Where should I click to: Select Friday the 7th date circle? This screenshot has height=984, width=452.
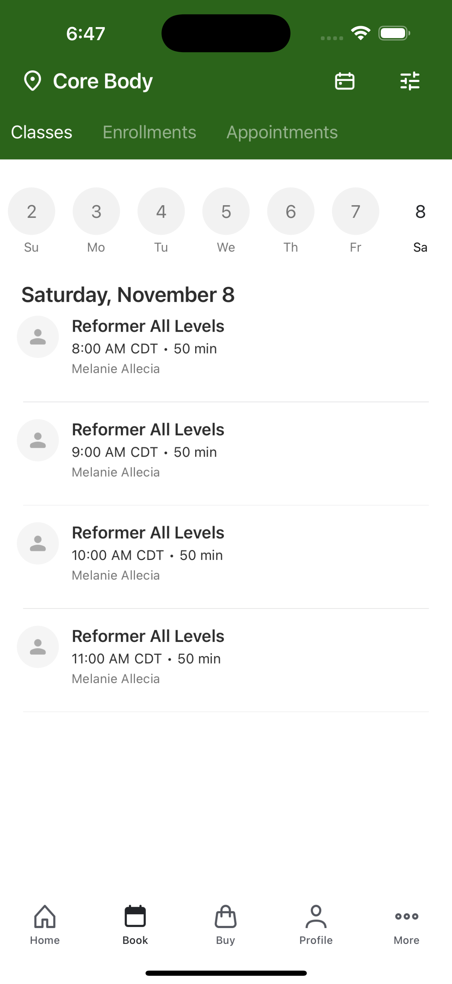point(355,211)
